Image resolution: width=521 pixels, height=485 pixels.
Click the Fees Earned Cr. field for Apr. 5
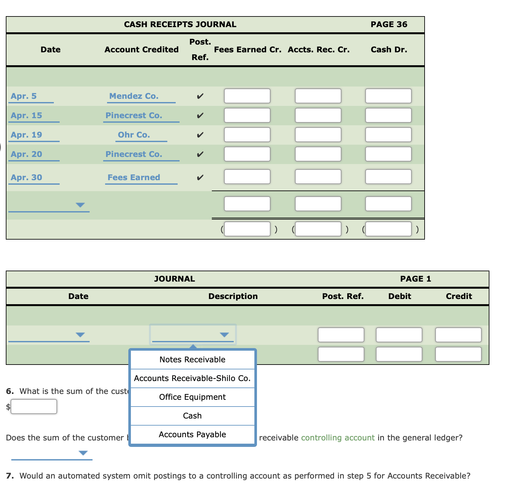(x=247, y=96)
